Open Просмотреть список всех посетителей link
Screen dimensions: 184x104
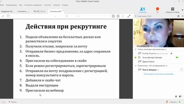[159, 74]
